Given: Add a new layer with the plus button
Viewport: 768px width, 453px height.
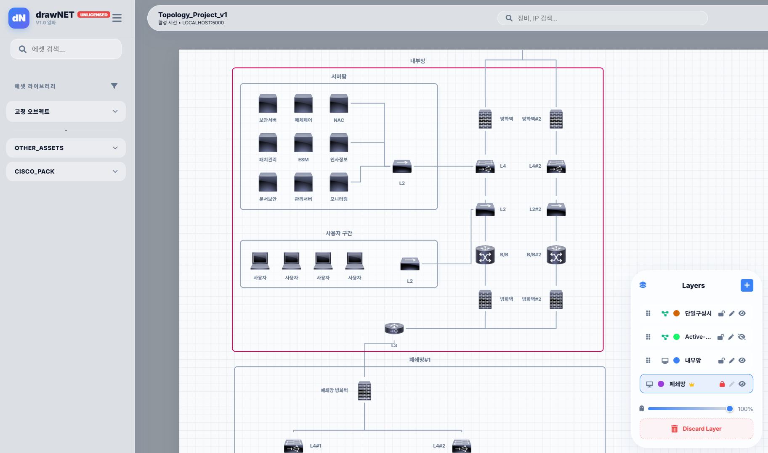Looking at the screenshot, I should [747, 285].
